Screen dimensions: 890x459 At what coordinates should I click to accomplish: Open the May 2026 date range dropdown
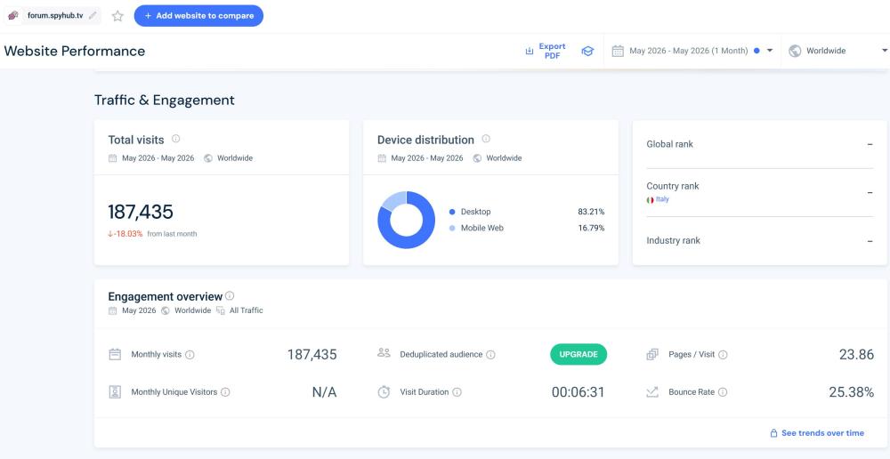[x=692, y=51]
